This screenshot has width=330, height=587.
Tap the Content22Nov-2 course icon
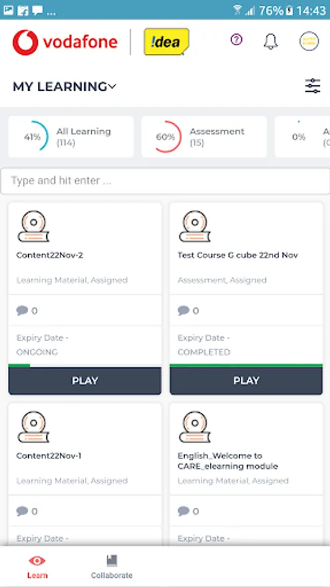pos(33,226)
